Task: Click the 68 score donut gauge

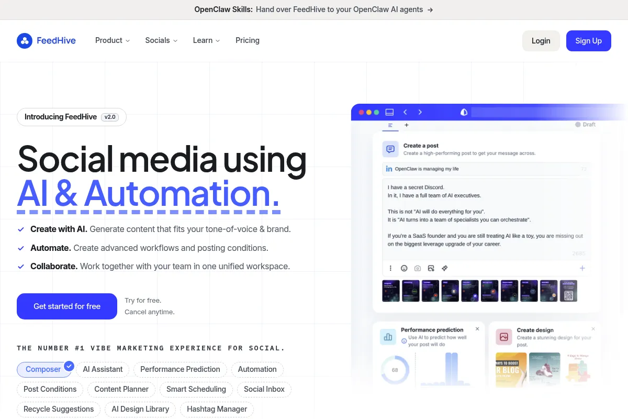Action: (x=395, y=370)
